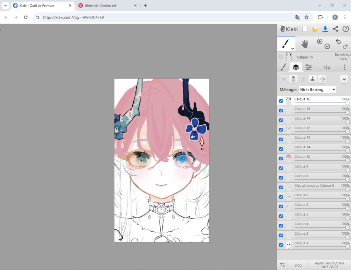This screenshot has width=351, height=270.
Task: Download the image with the blue arrow
Action: (325, 29)
